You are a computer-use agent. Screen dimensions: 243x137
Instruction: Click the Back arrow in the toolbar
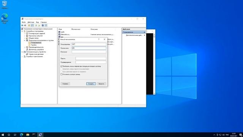click(22, 25)
